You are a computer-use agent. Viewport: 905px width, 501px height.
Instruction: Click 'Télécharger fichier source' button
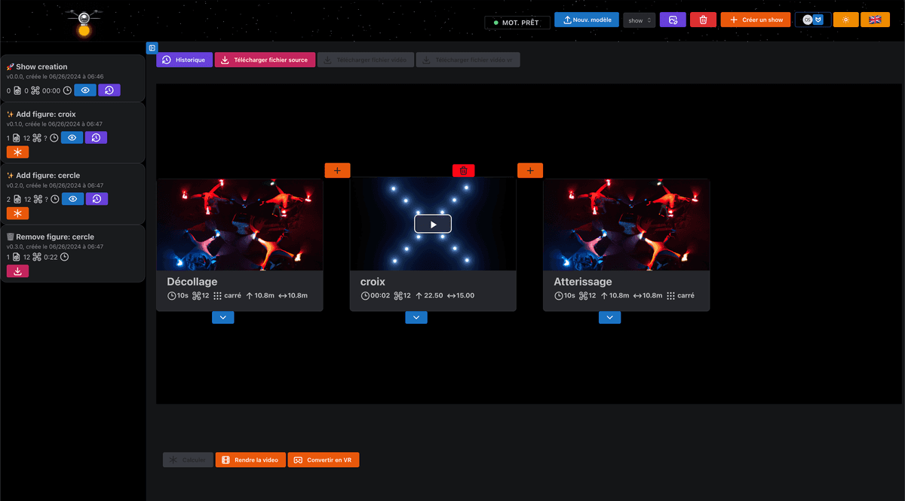tap(264, 60)
